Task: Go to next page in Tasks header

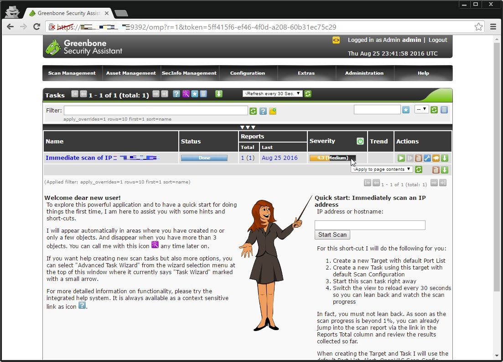Action: (156, 94)
